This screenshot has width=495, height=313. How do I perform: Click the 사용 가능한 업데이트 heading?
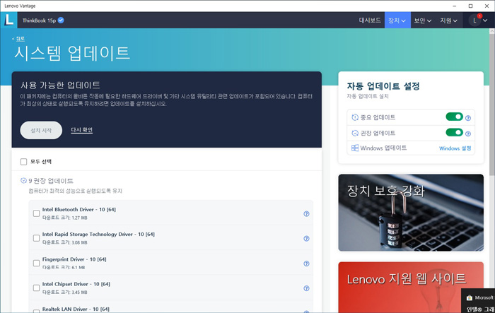coord(60,85)
